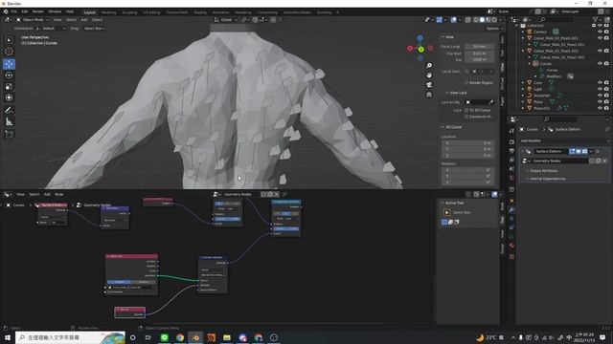Remove the Geometry Nodes node group with X
The height and width of the screenshot is (344, 613).
pyautogui.click(x=604, y=161)
